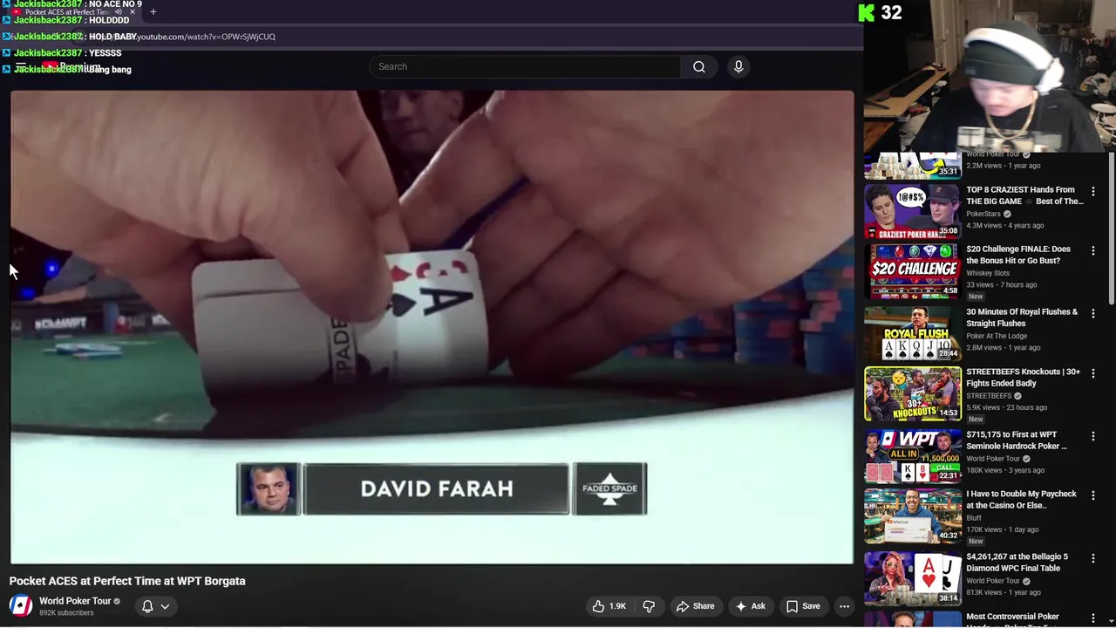Open the partially visible 35:31 video thumbnail

[x=912, y=165]
